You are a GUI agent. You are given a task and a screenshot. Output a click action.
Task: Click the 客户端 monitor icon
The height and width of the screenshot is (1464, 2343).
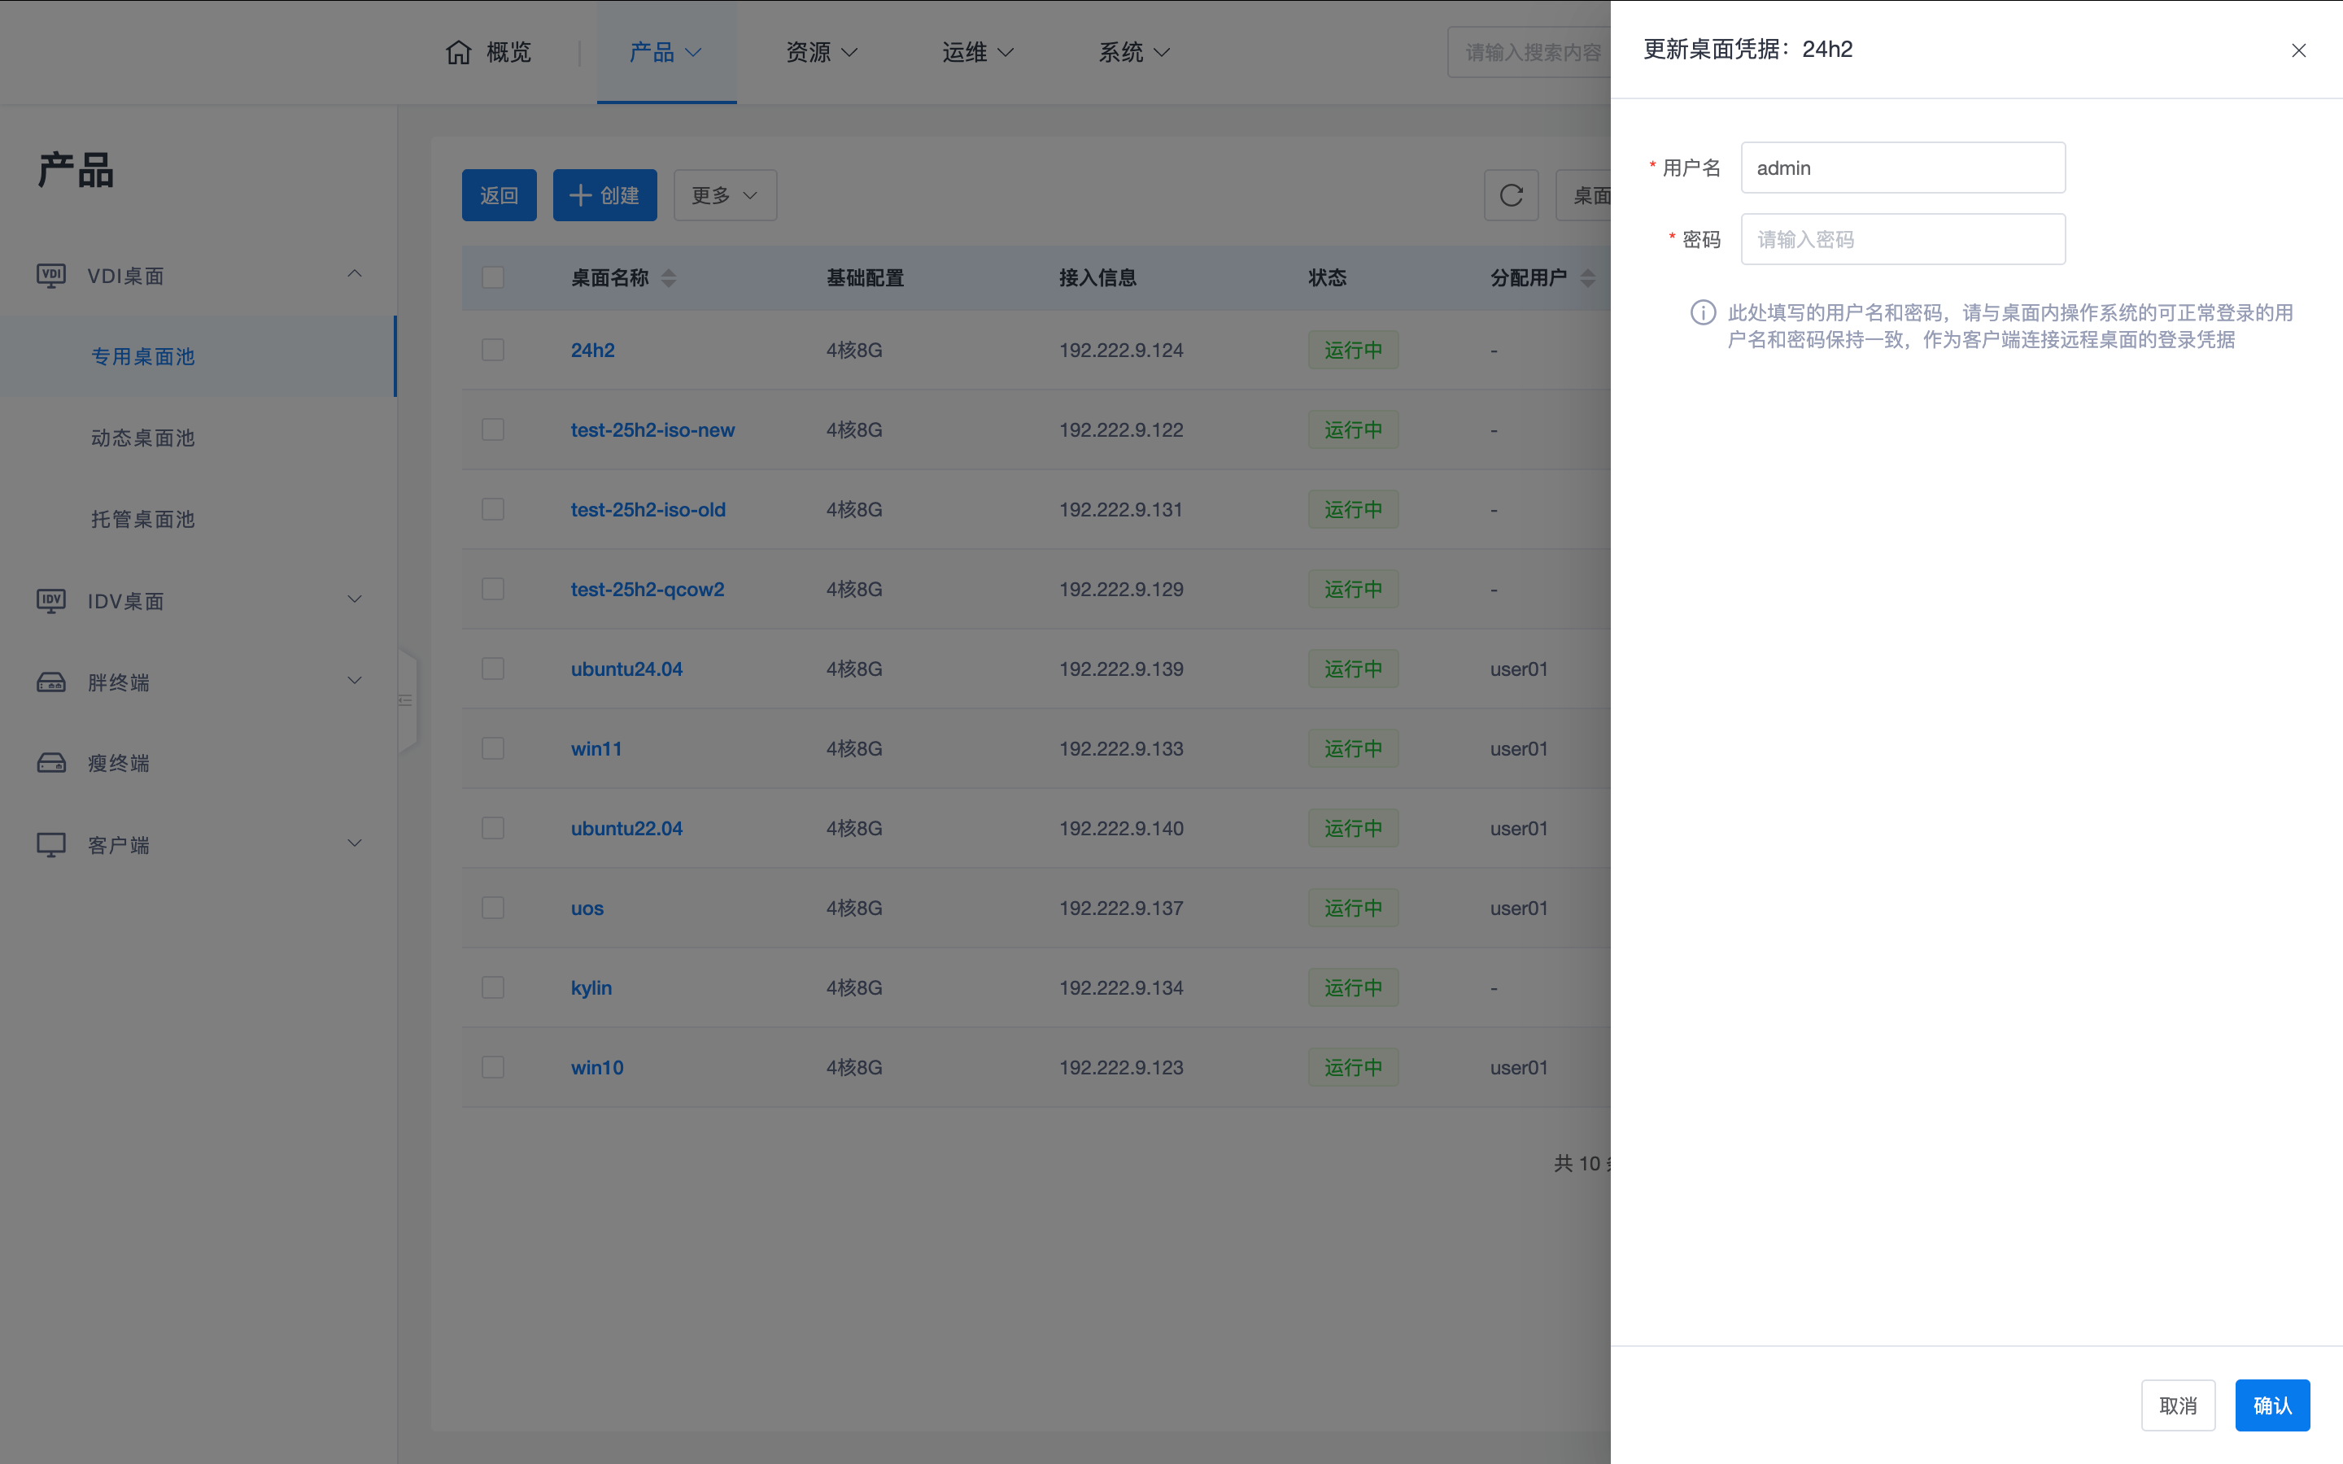coord(51,844)
